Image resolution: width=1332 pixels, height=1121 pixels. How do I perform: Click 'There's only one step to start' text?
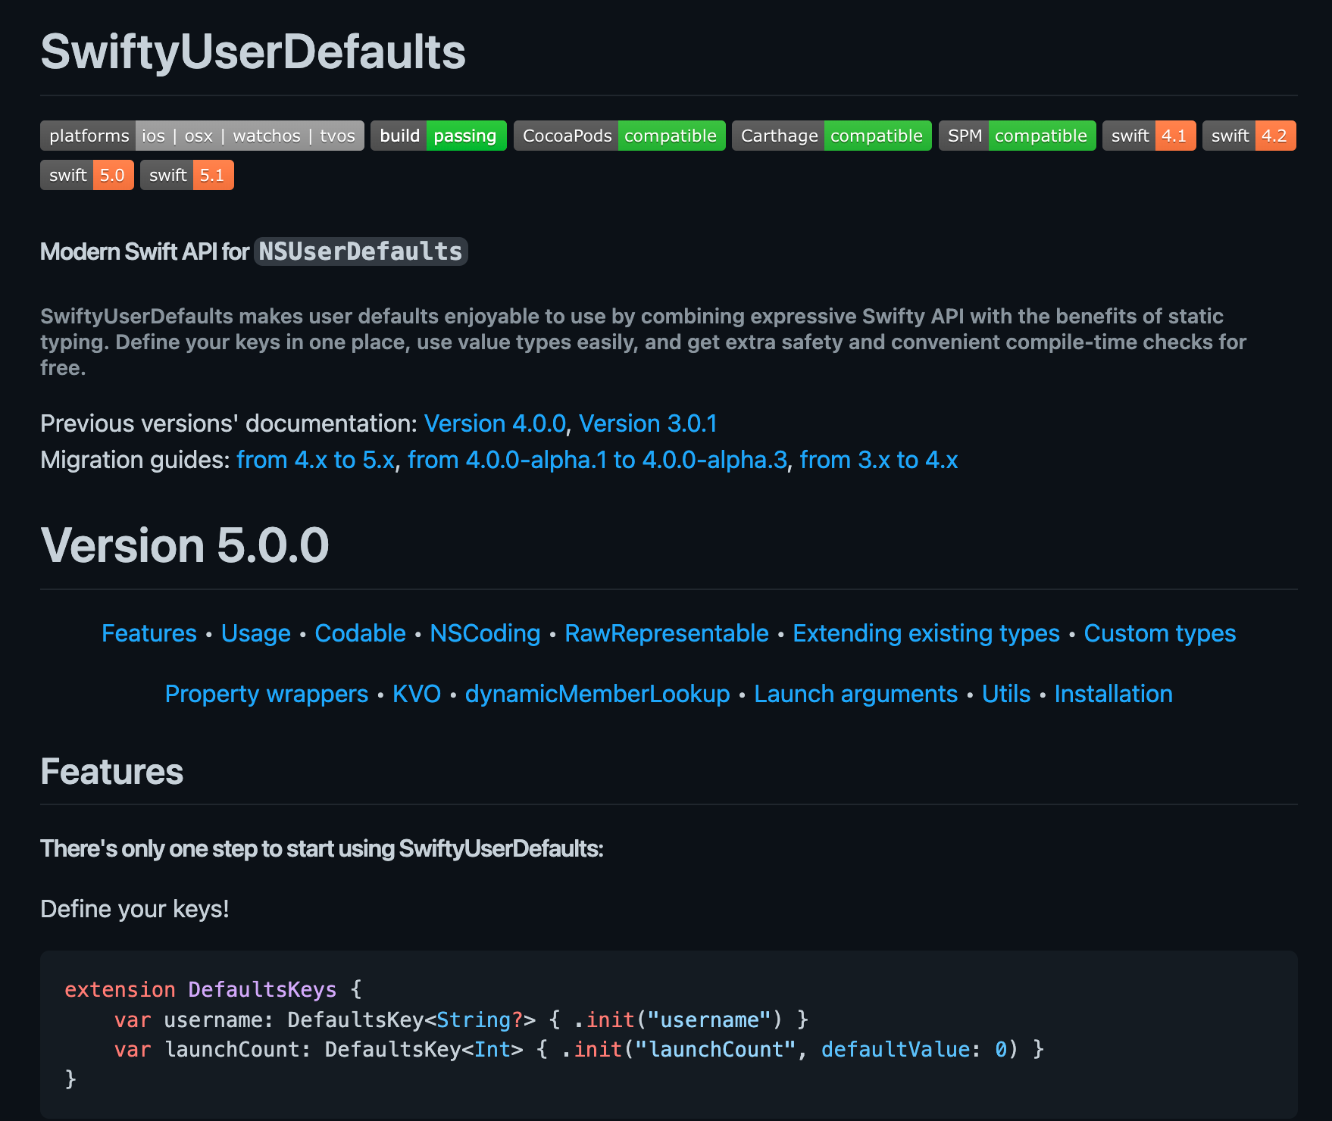click(x=322, y=848)
